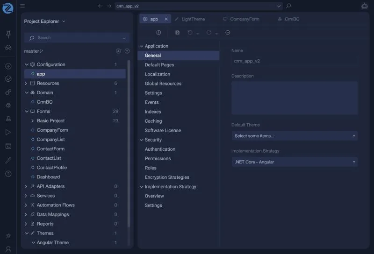Expand the API Adapters node
The image size is (374, 254).
(26, 186)
